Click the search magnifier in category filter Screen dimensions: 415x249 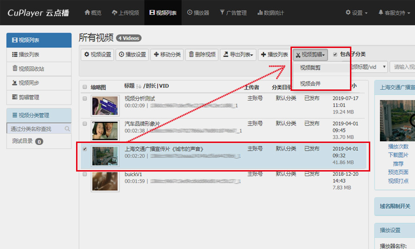point(67,129)
